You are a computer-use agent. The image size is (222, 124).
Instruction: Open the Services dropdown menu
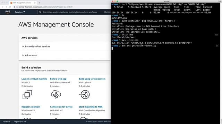tap(20, 12)
